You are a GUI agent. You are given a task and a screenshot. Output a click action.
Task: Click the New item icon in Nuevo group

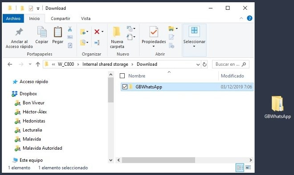pos(129,28)
